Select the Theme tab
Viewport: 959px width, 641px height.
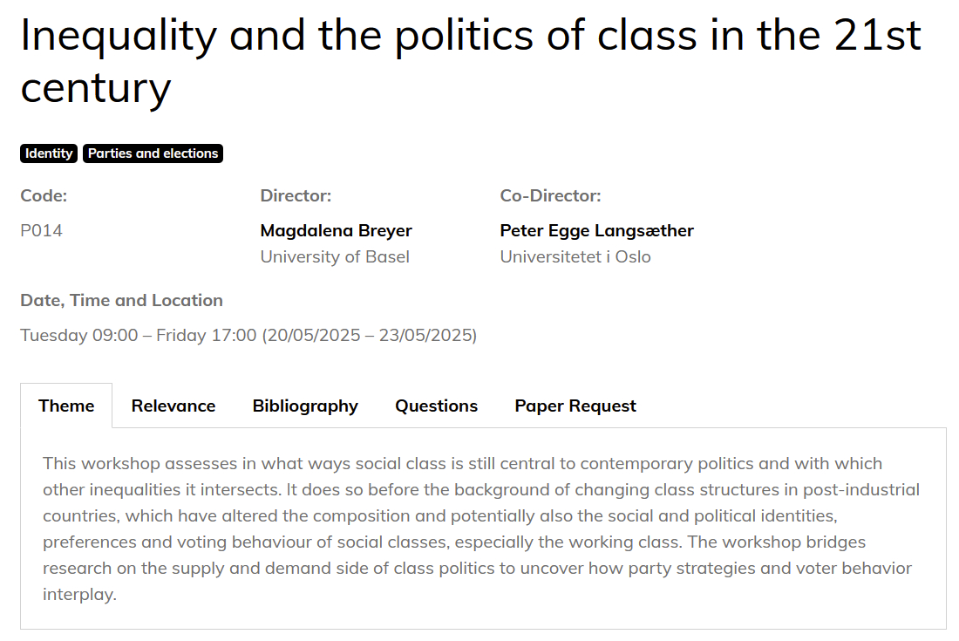[x=66, y=406]
